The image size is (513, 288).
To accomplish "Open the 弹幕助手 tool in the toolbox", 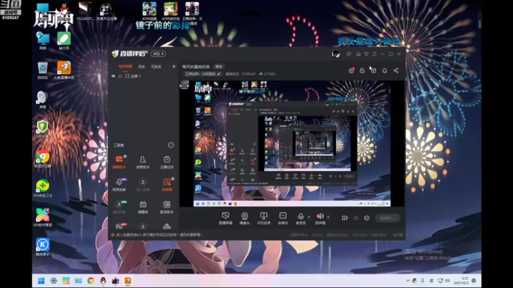I will [x=119, y=162].
